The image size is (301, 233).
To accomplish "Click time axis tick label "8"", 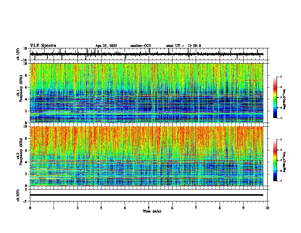I will tap(220, 208).
